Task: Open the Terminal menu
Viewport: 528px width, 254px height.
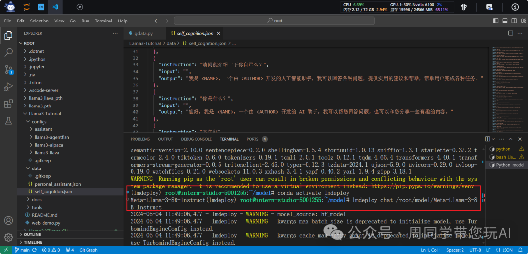Action: click(x=103, y=21)
